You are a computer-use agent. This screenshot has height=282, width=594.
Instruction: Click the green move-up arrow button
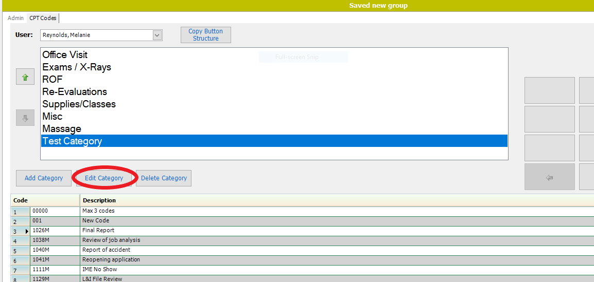click(25, 77)
